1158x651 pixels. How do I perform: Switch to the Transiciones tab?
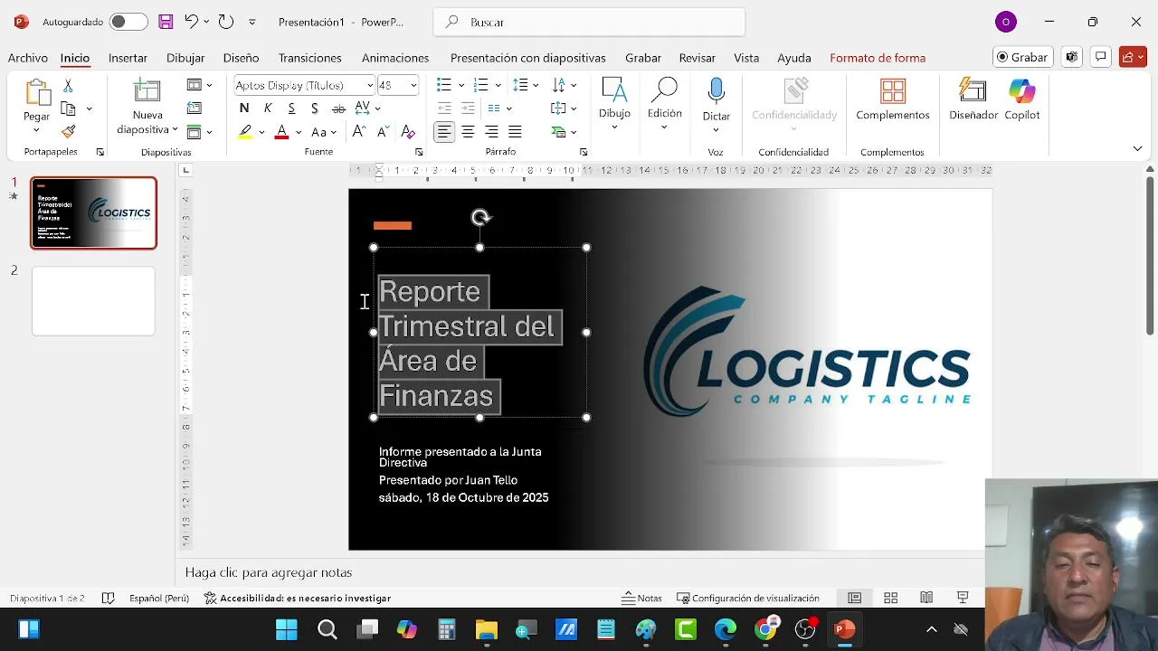[309, 58]
